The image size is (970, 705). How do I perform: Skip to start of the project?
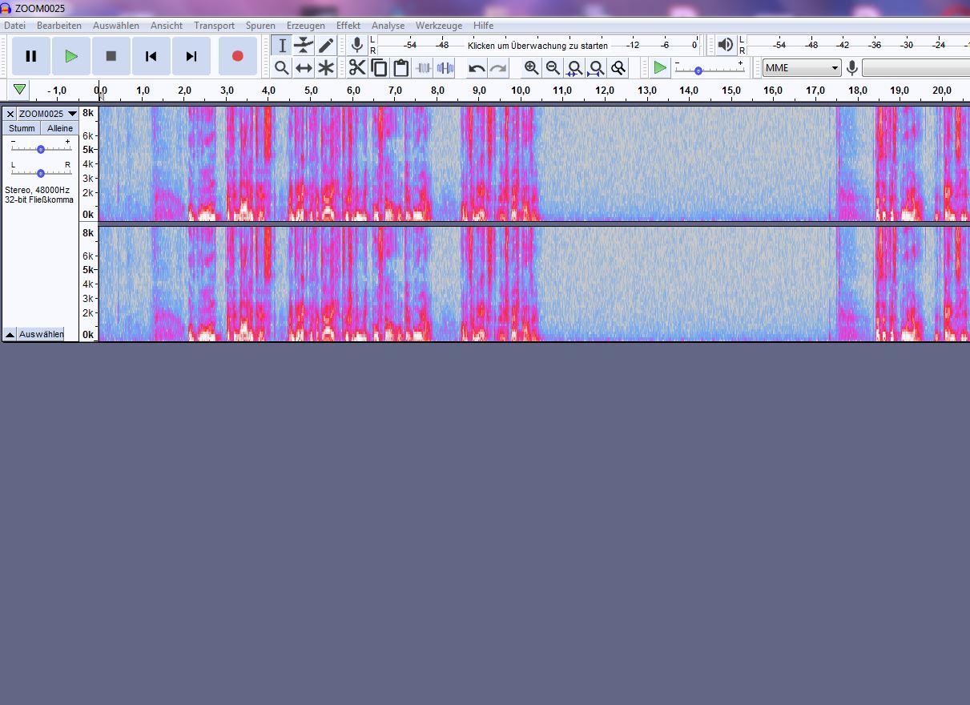(x=151, y=56)
